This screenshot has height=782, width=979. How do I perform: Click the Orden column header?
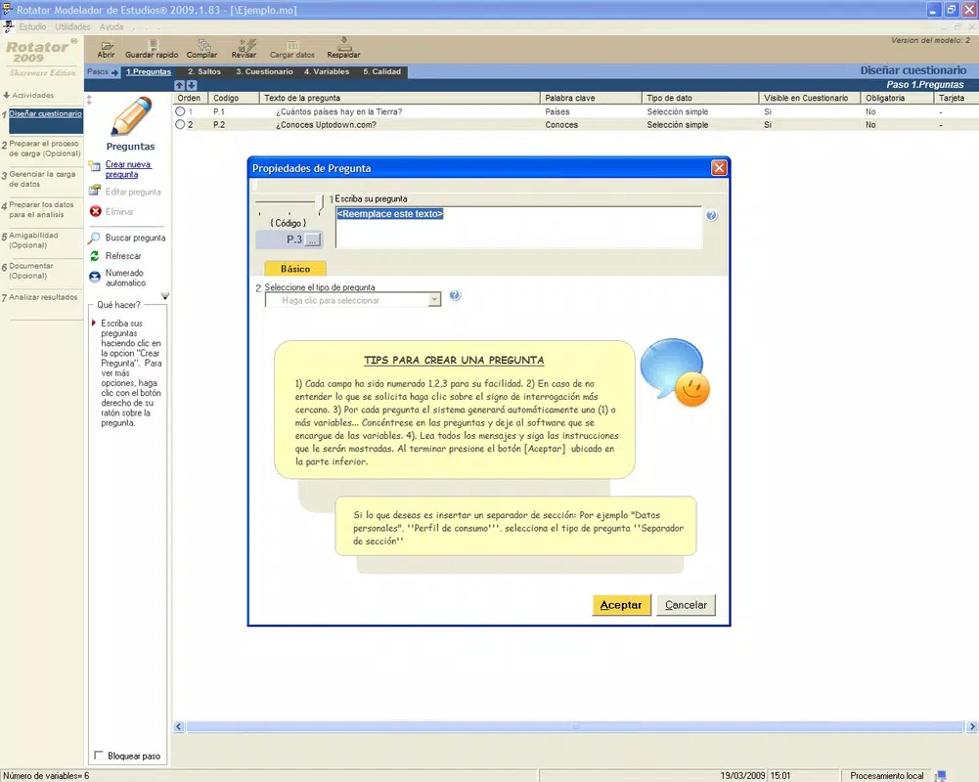[x=191, y=98]
